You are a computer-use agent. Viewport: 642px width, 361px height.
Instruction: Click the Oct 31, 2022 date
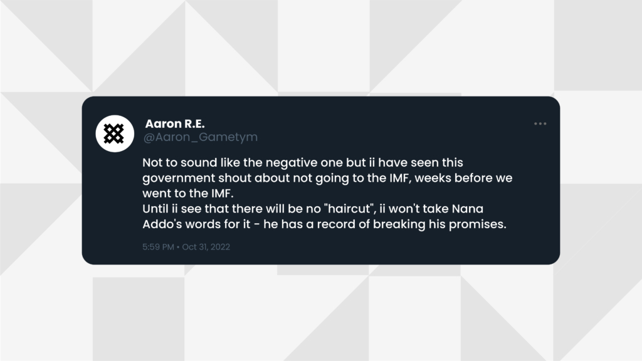pyautogui.click(x=206, y=247)
